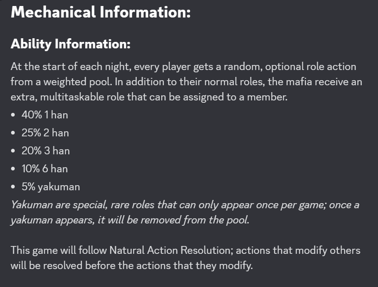Select the "25% 2 han" list item
Screen dimensions: 378x287
coord(45,133)
